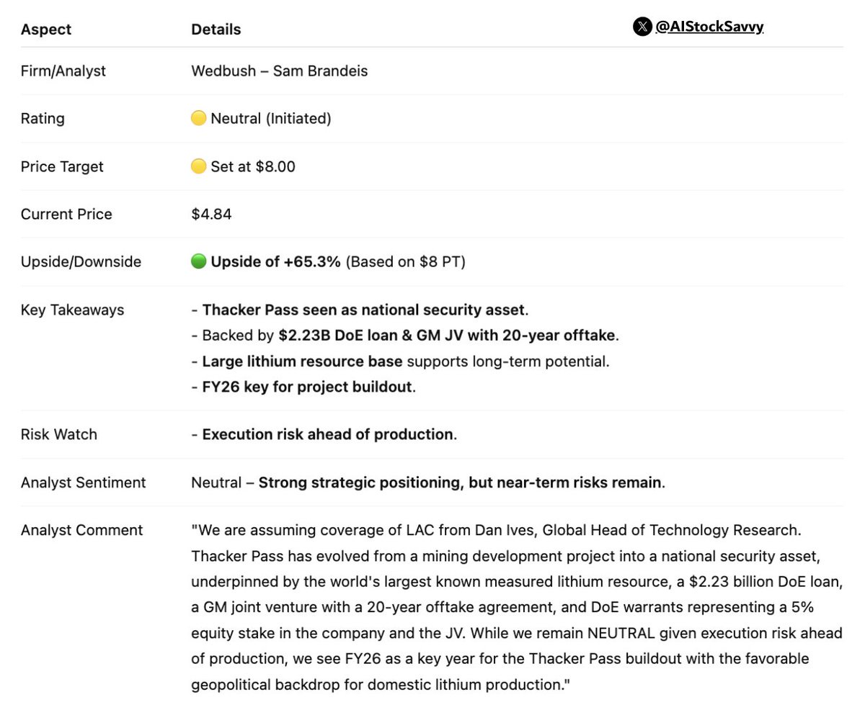This screenshot has width=865, height=723.
Task: Click the Aspect column header
Action: pos(46,30)
